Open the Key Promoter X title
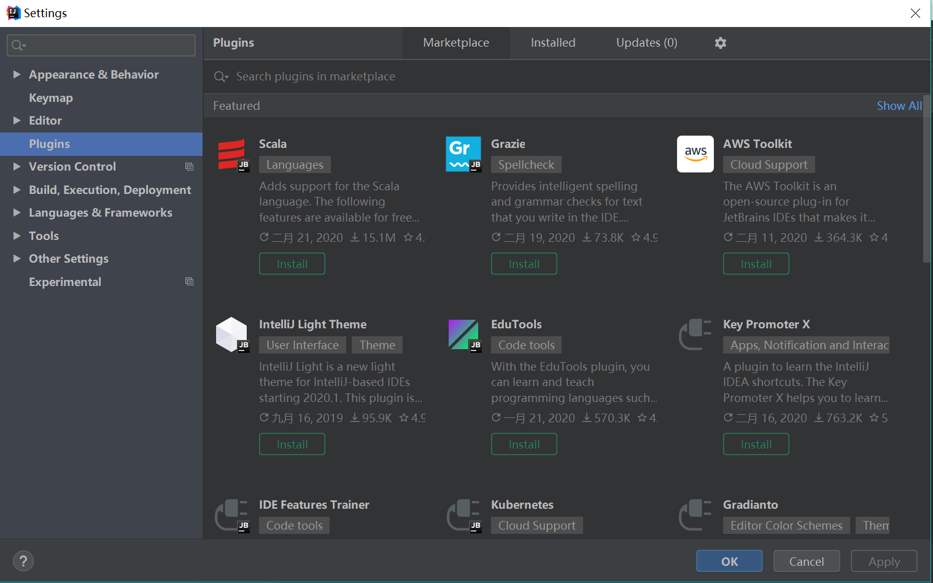Image resolution: width=933 pixels, height=583 pixels. [767, 324]
